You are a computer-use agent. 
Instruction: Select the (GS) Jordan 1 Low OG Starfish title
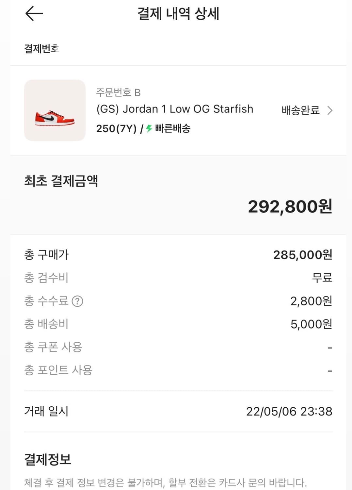175,109
